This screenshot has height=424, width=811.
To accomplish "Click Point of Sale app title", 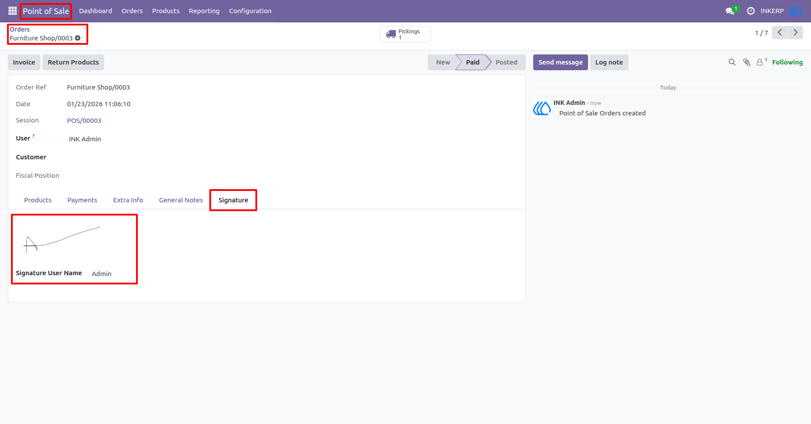I will pos(46,11).
